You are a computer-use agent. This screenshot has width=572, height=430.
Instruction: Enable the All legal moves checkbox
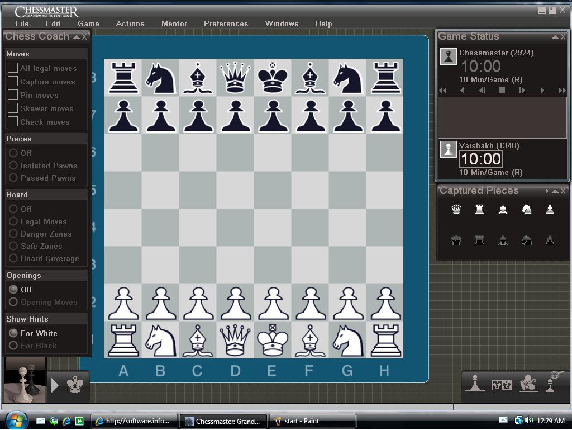(13, 68)
